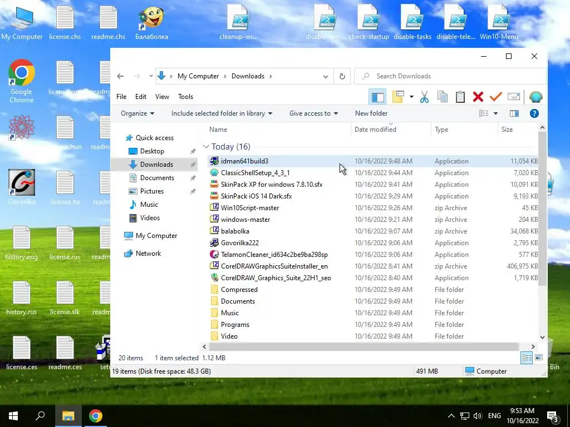570x427 pixels.
Task: Click the Cut scissors toolbar icon
Action: pos(424,97)
